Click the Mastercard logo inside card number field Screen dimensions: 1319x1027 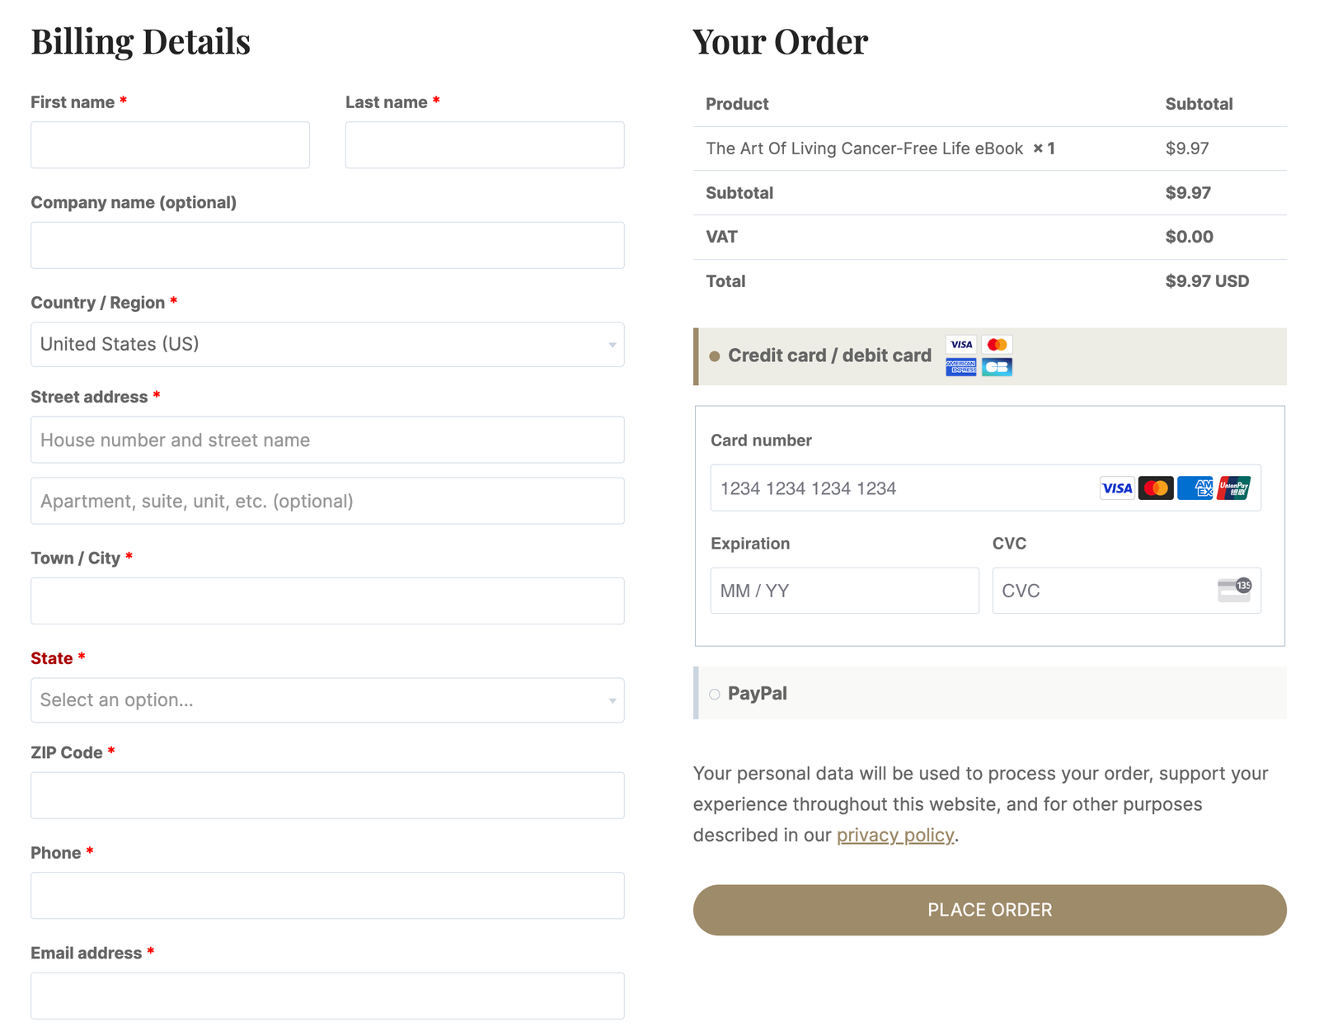click(x=1156, y=488)
